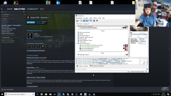Select the Farming Simulator 17 channel

pyautogui.click(x=85, y=35)
